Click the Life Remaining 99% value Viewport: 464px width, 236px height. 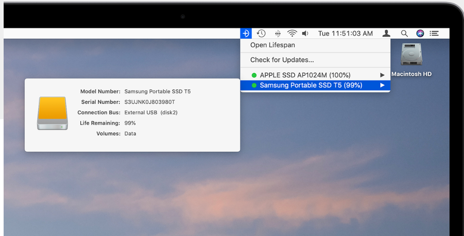coord(130,123)
